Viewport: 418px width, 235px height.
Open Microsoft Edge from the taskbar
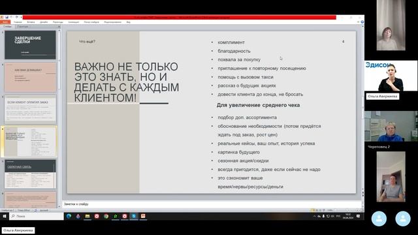(x=69, y=216)
